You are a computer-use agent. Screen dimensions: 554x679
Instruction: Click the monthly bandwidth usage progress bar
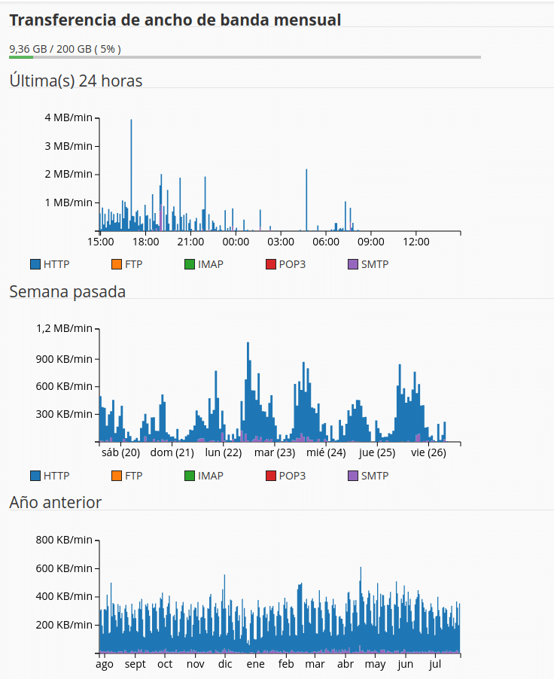[245, 57]
